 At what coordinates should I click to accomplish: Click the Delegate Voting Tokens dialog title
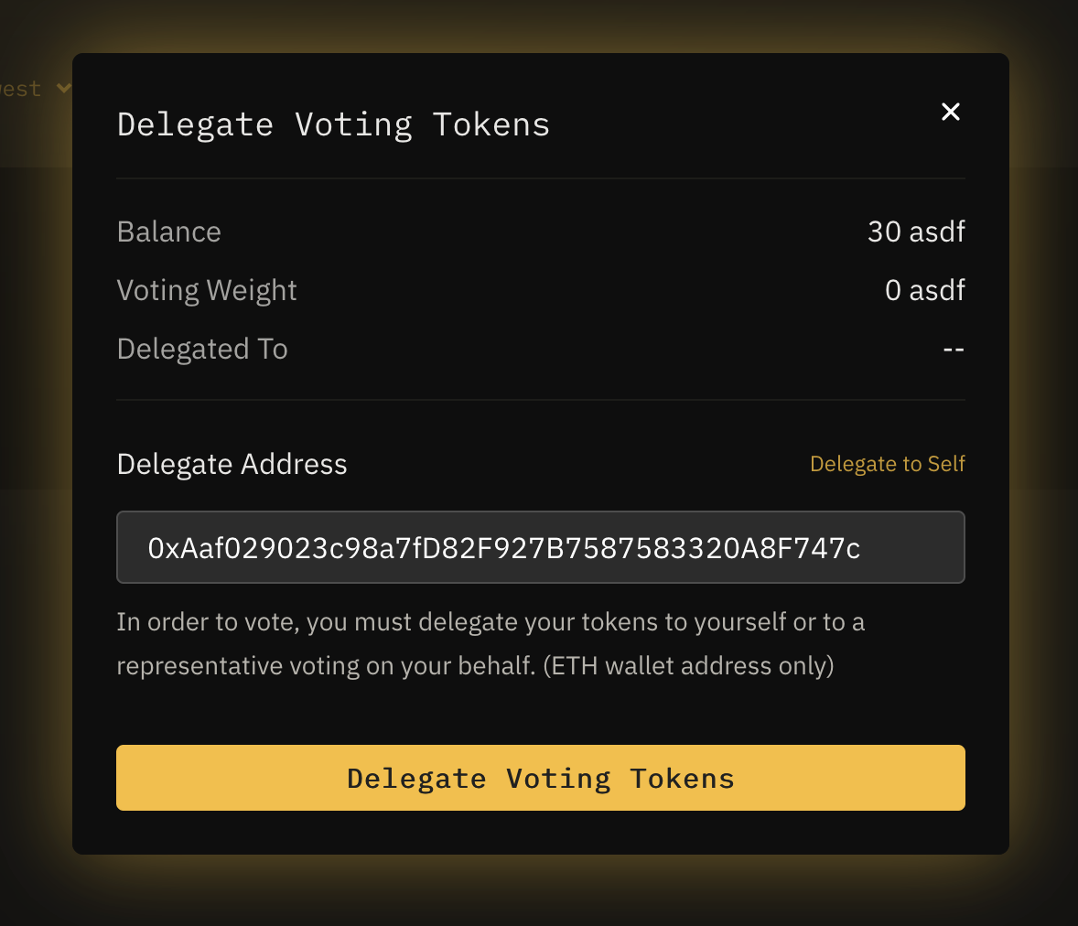pyautogui.click(x=333, y=124)
